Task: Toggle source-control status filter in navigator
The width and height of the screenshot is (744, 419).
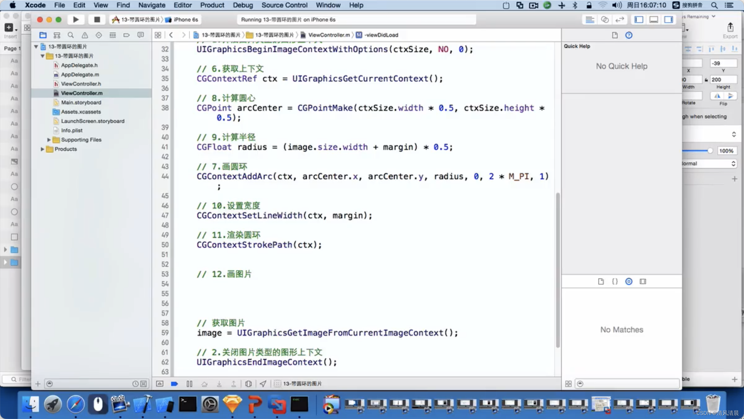Action: coord(143,384)
